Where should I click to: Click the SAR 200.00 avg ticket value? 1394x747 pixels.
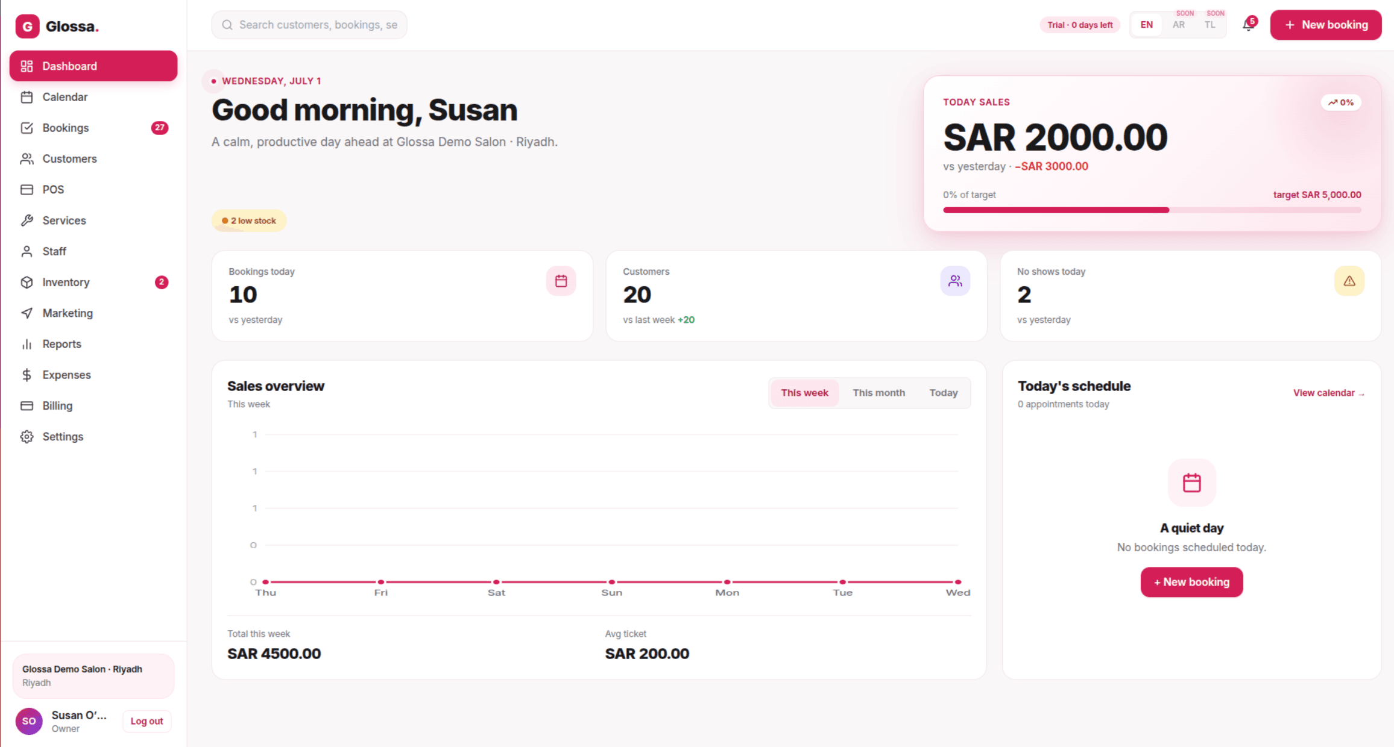pyautogui.click(x=647, y=654)
